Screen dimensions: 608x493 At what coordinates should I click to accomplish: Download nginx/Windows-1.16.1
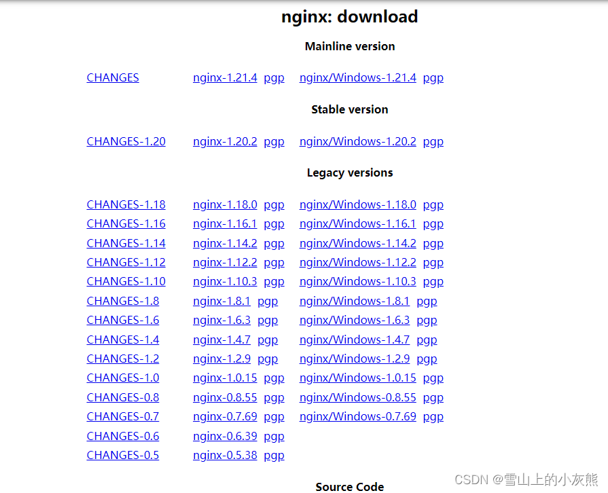[357, 223]
